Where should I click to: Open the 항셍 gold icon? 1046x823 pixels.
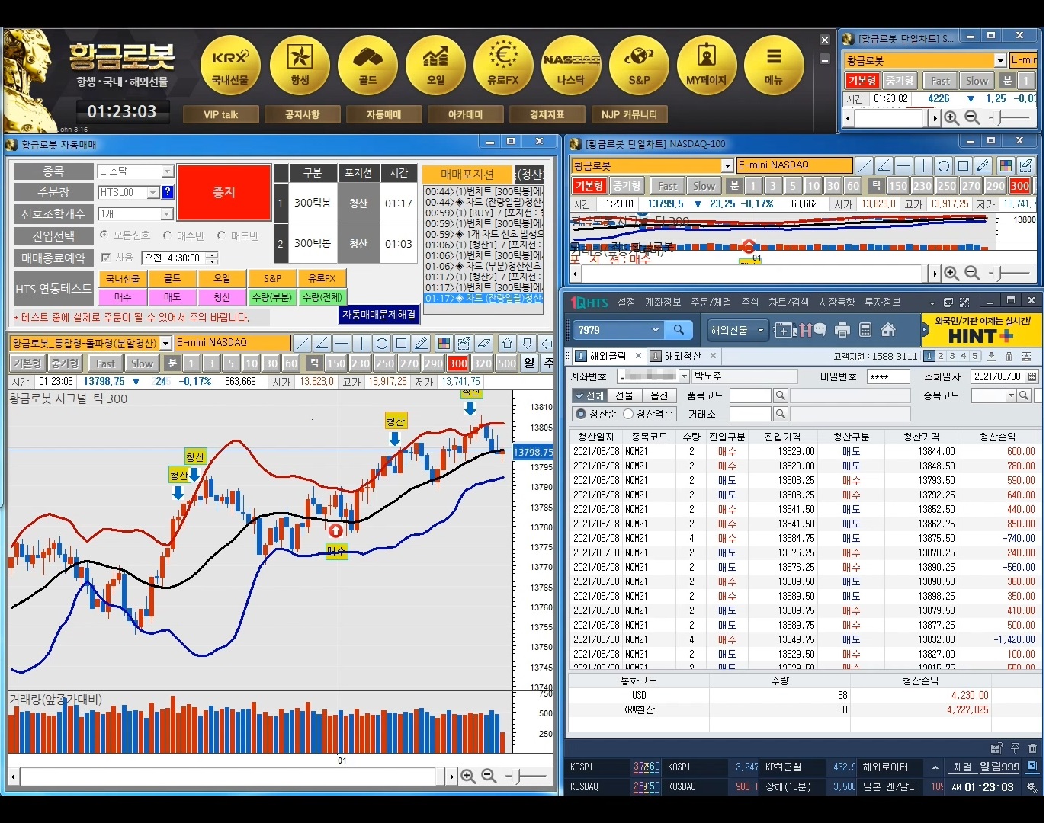pos(299,66)
